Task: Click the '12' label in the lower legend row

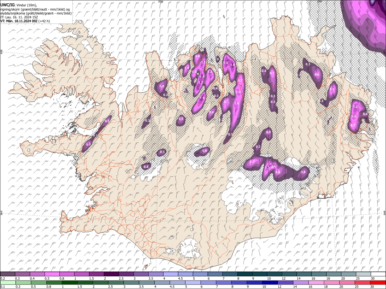Action: (280, 287)
